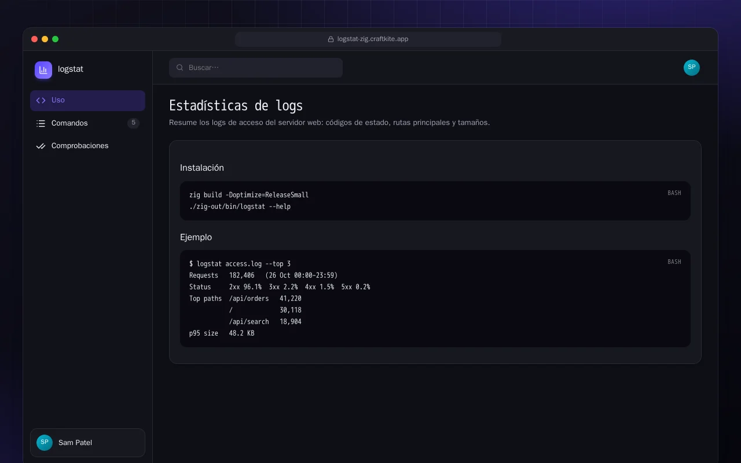Click the p95 size 48.2 KB line
Screen dimensions: 741x463
pyautogui.click(x=222, y=333)
